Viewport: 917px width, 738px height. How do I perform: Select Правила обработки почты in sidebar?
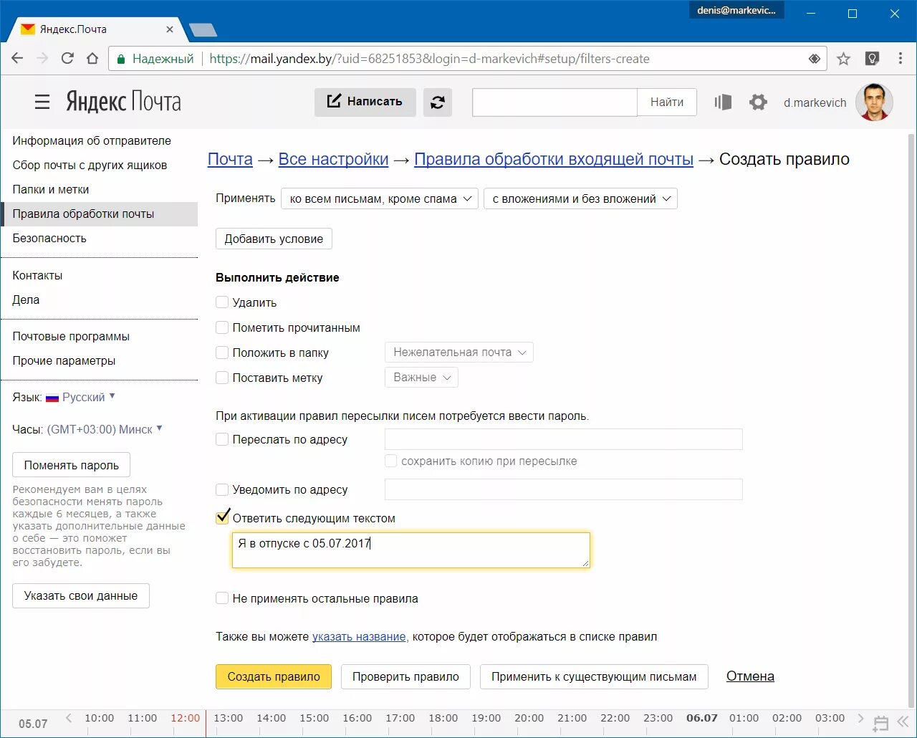pyautogui.click(x=99, y=214)
